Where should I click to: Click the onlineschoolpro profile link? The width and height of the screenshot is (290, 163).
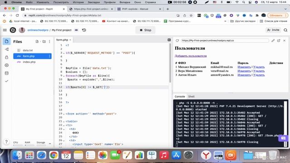(x=38, y=30)
